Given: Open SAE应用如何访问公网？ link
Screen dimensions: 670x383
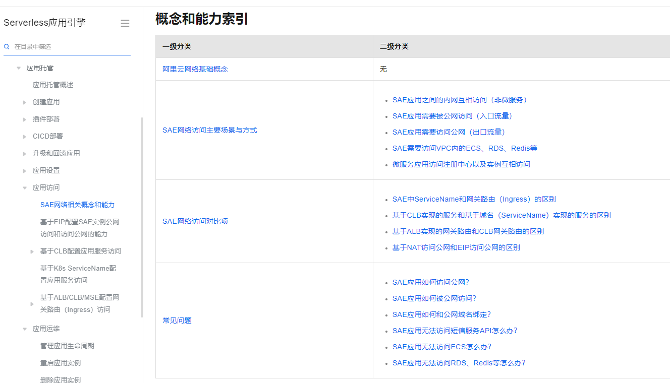Looking at the screenshot, I should pyautogui.click(x=431, y=282).
